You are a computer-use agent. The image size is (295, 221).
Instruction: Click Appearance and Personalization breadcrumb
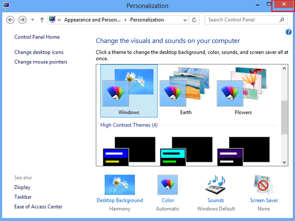92,20
